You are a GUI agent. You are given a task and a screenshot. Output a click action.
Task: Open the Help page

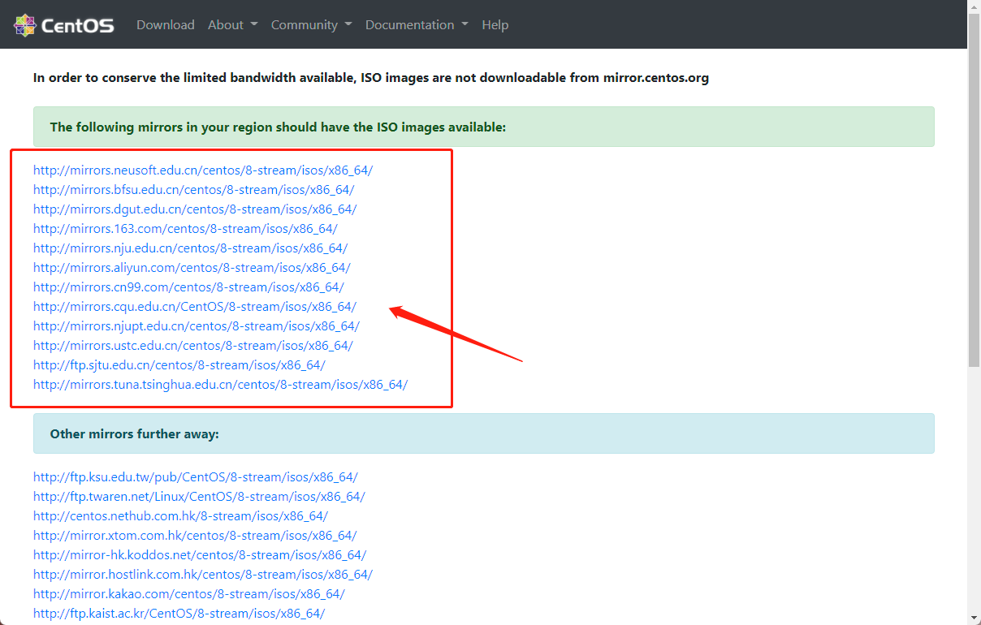pos(495,25)
